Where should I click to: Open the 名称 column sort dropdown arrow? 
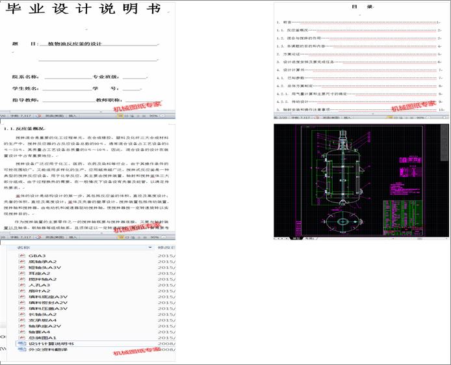(x=150, y=247)
